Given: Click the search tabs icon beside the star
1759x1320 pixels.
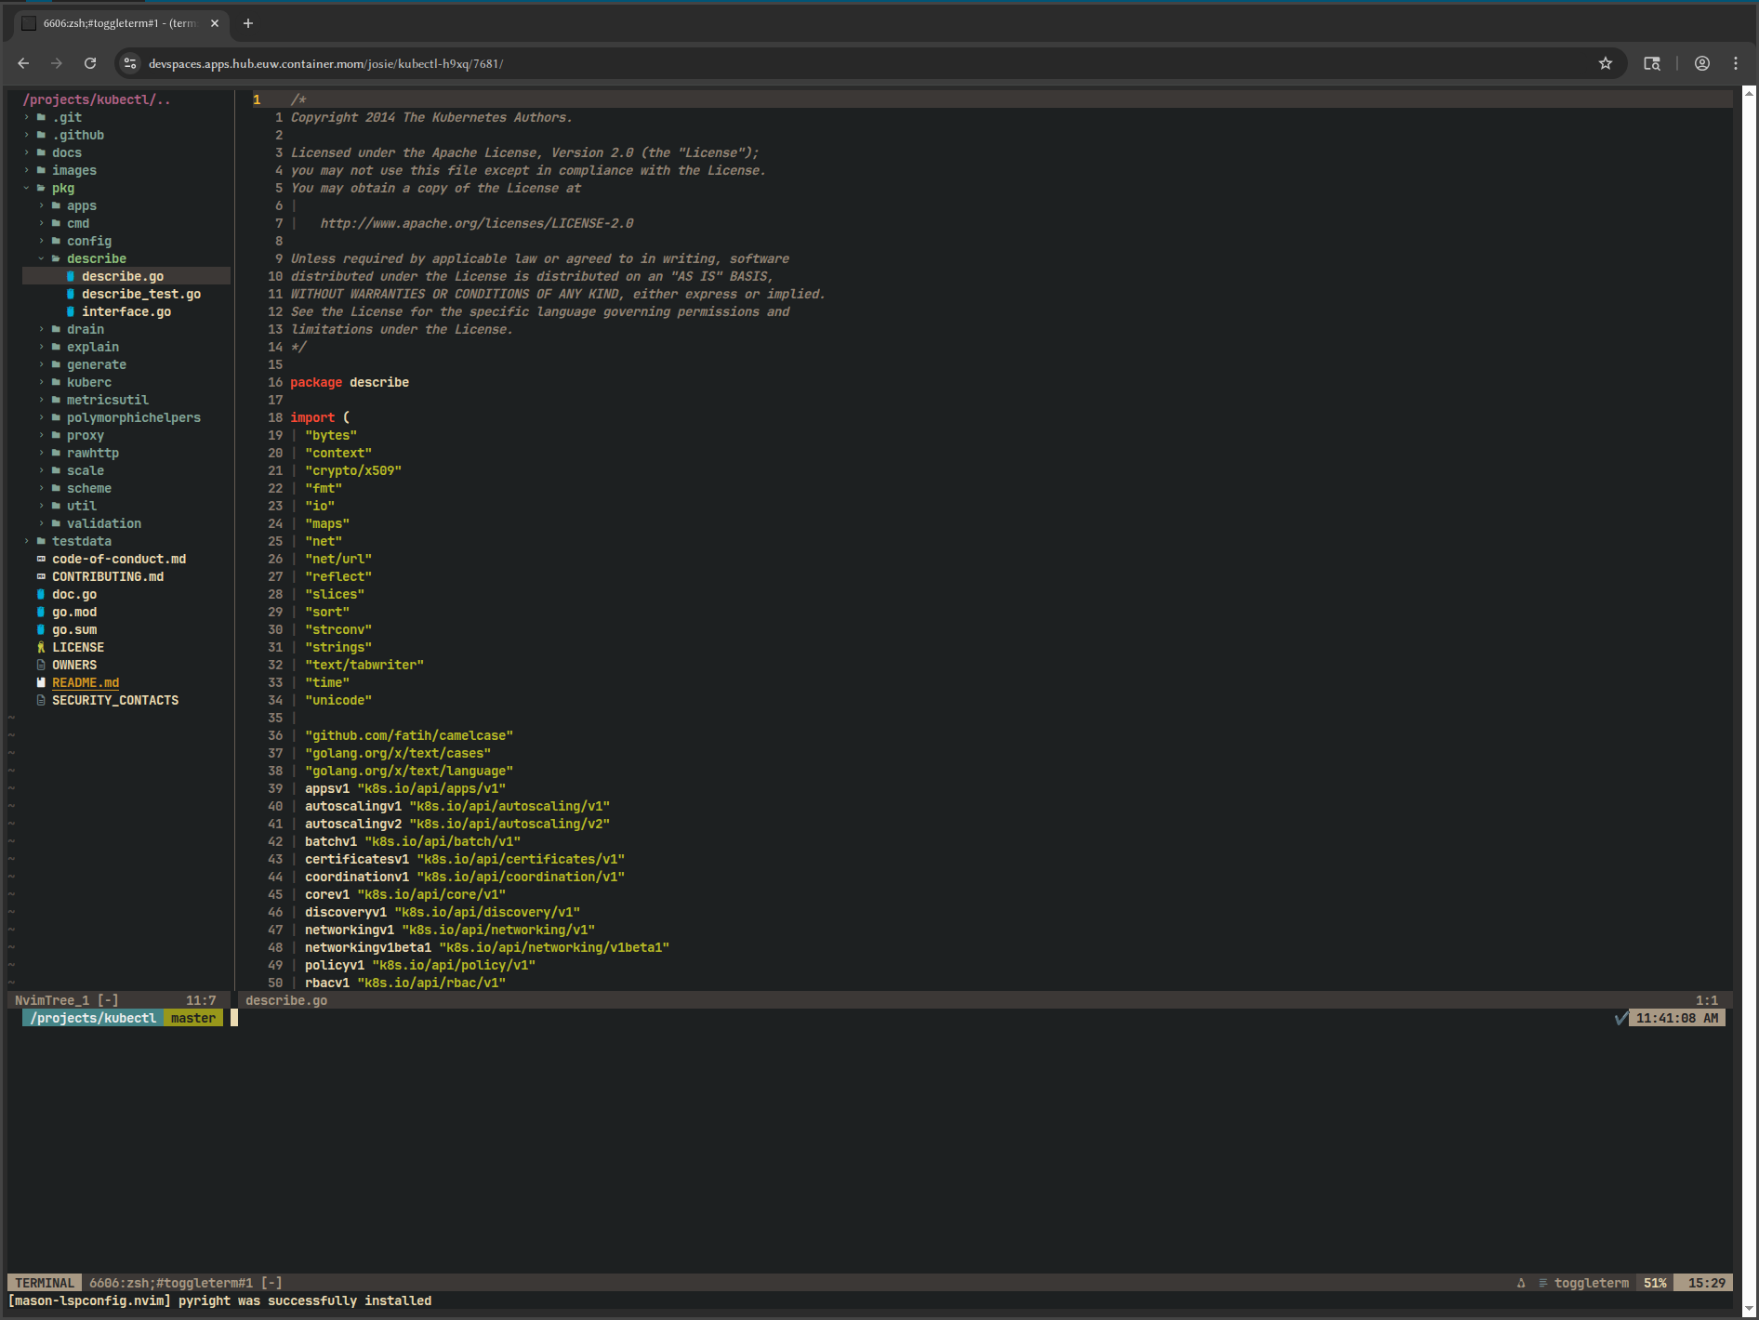Looking at the screenshot, I should [1651, 63].
